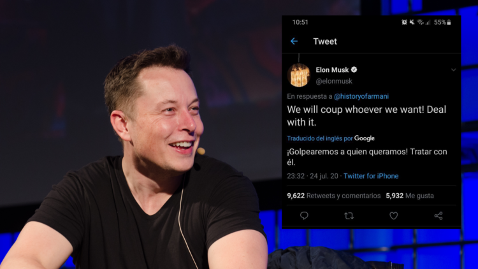This screenshot has height=269, width=478.
Task: Open Elon Musk's profile picture
Action: point(299,75)
